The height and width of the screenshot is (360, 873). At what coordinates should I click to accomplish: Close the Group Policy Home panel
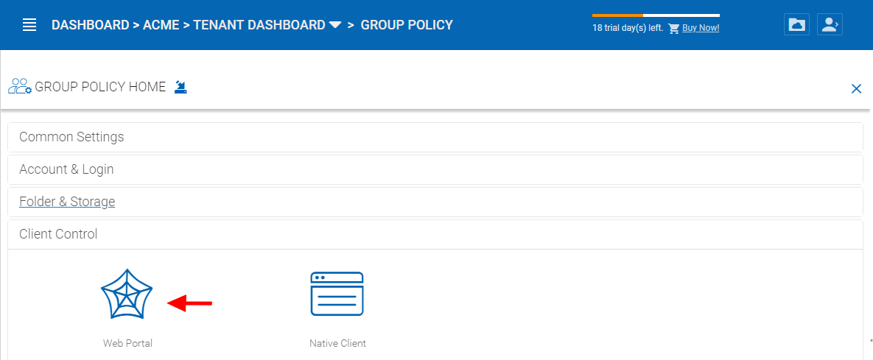856,88
